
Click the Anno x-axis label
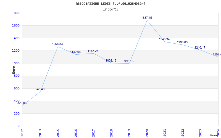click(x=214, y=135)
